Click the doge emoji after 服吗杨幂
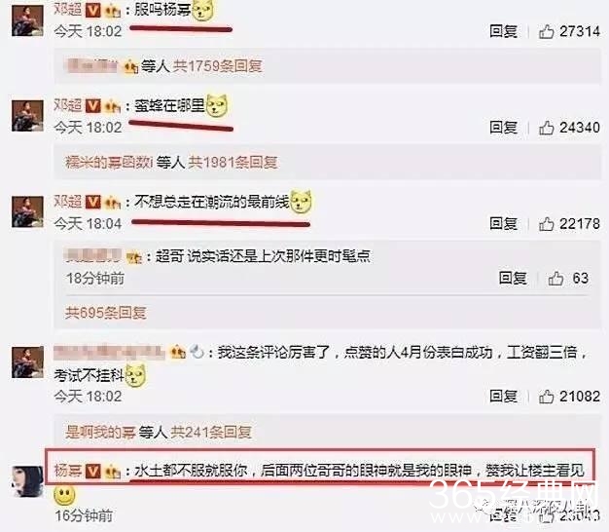 202,10
